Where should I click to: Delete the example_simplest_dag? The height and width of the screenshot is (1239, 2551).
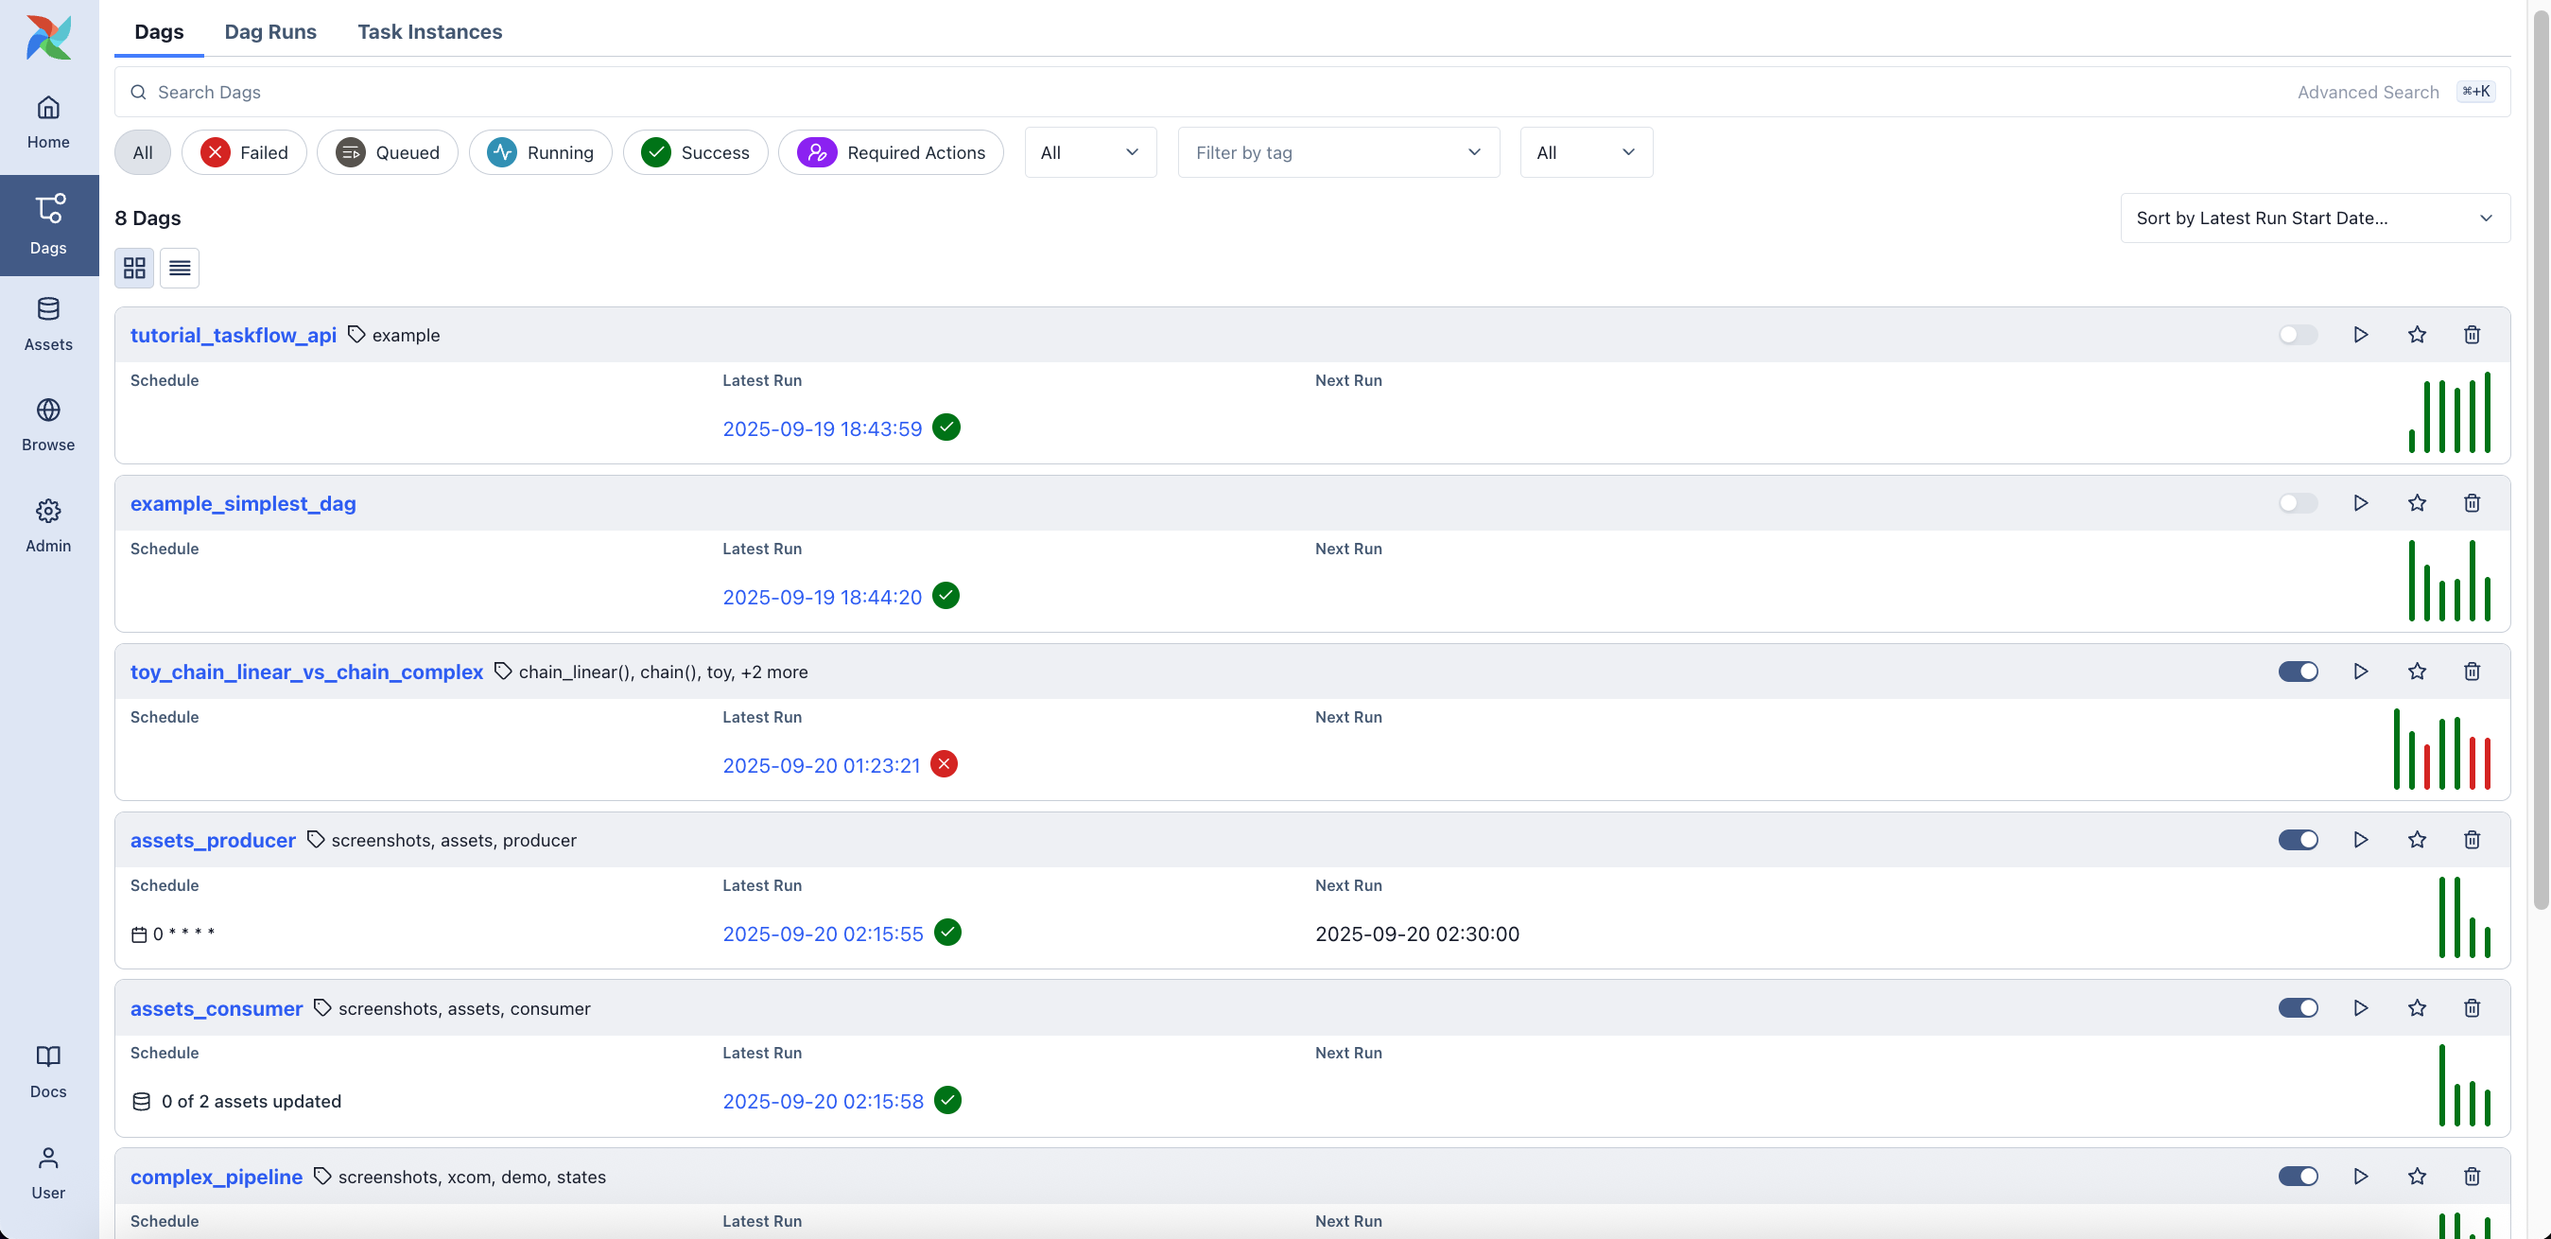point(2472,503)
